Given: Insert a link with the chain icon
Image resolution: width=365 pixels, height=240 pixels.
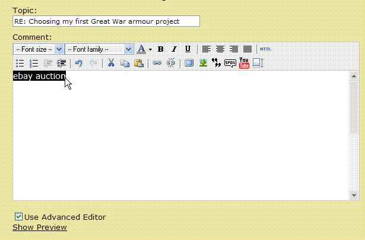Looking at the screenshot, I should coord(157,63).
